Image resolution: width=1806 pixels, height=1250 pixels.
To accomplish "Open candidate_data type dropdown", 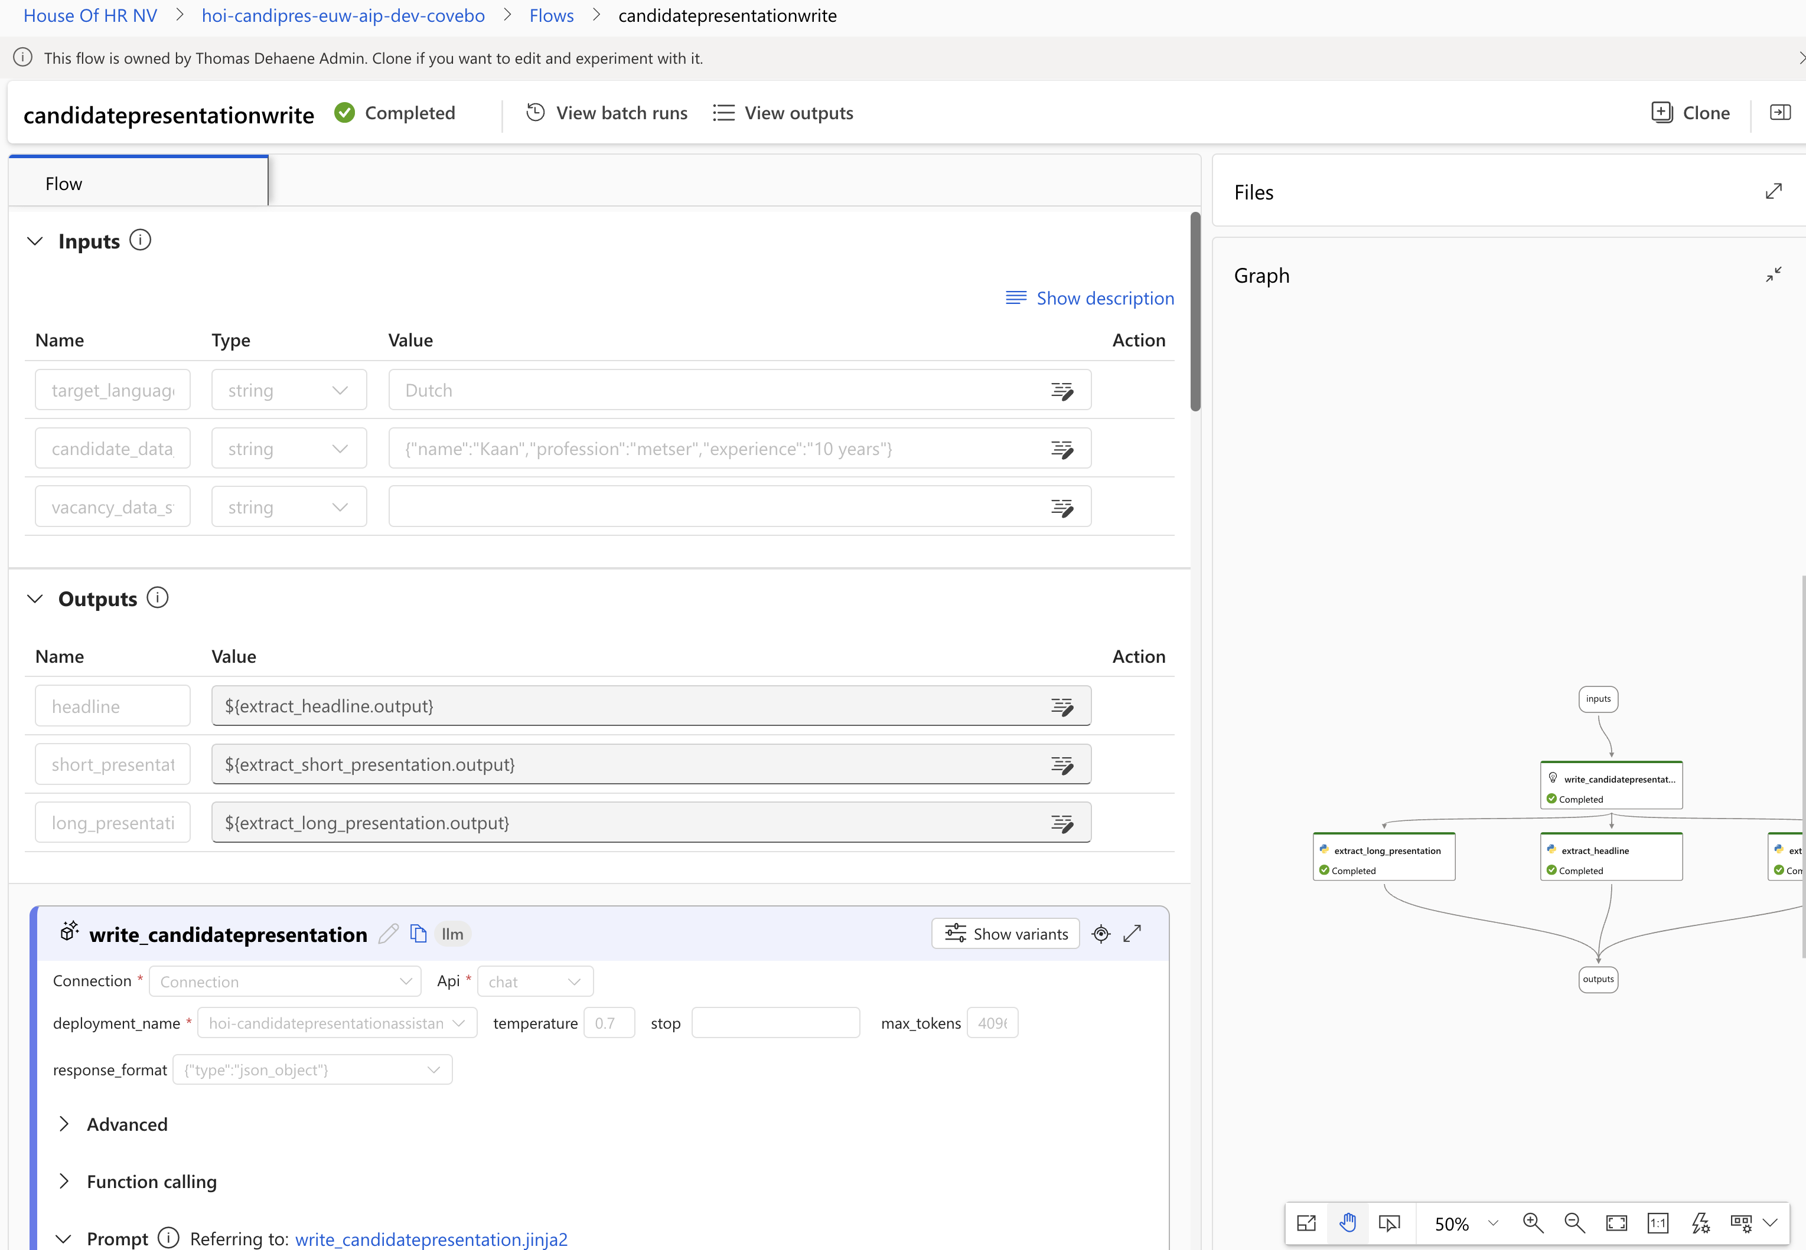I will click(289, 449).
